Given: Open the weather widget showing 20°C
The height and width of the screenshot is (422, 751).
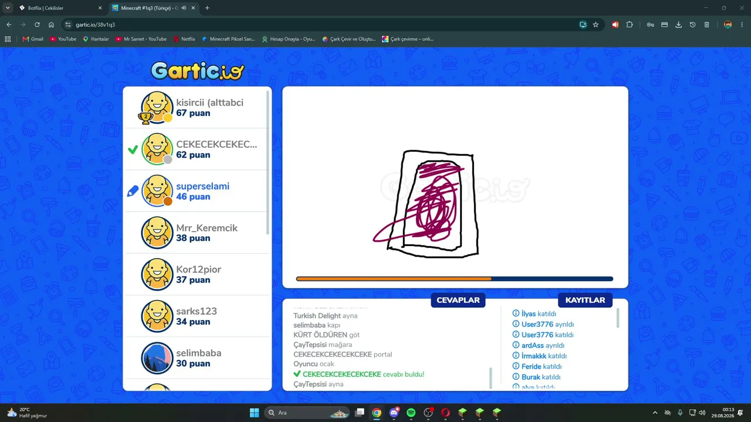Looking at the screenshot, I should (x=26, y=413).
